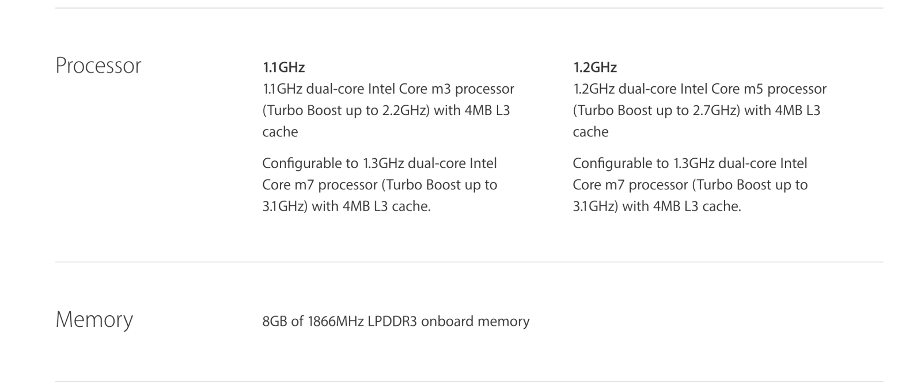Click the word 'cache' ending the m3 description

tap(280, 132)
